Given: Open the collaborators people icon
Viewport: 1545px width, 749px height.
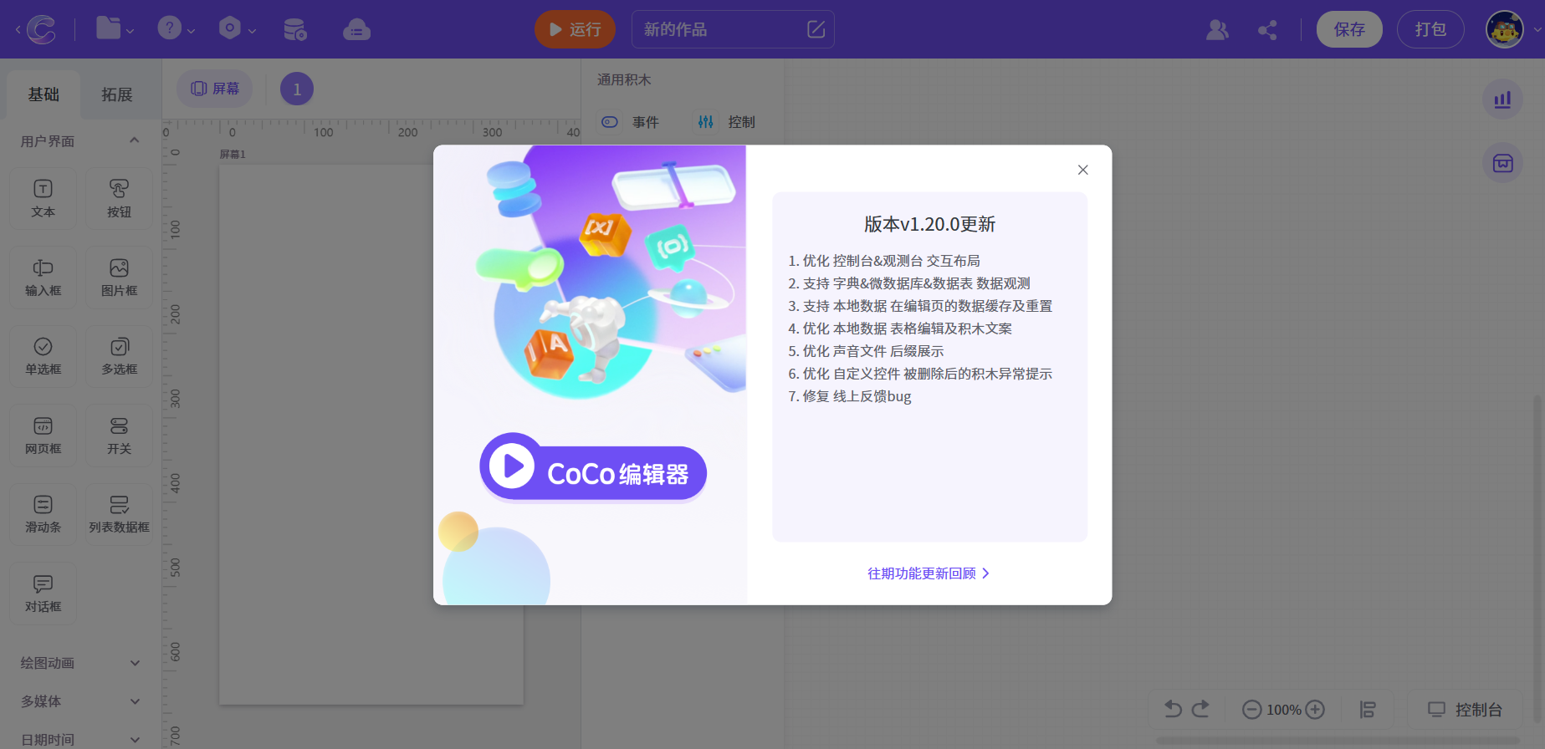Looking at the screenshot, I should [x=1217, y=30].
